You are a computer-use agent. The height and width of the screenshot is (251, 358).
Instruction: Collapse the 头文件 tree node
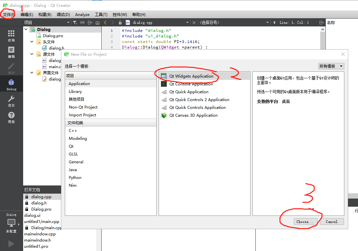(x=31, y=42)
